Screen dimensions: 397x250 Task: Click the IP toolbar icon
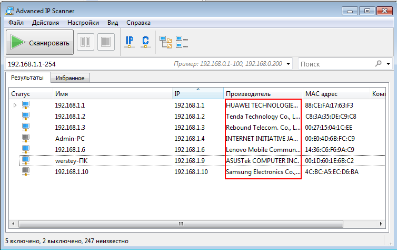click(130, 42)
